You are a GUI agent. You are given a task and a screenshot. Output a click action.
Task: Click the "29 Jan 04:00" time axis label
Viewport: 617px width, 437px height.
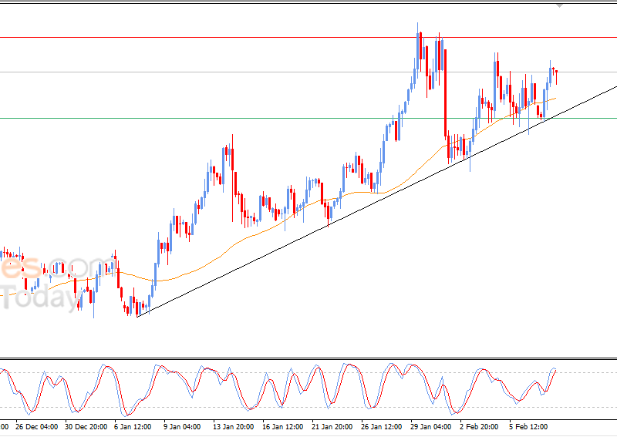tap(432, 425)
